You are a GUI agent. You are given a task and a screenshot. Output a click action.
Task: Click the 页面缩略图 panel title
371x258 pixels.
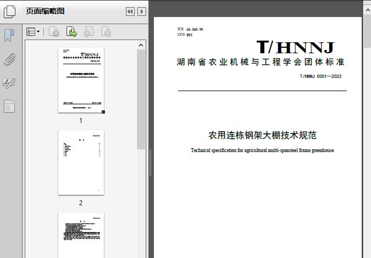click(45, 11)
